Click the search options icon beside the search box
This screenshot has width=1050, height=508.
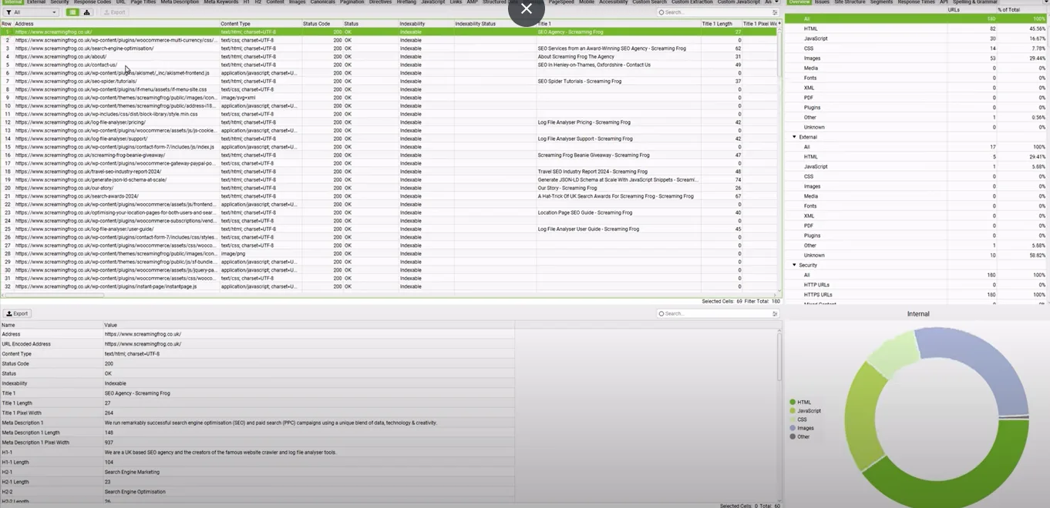click(x=775, y=12)
